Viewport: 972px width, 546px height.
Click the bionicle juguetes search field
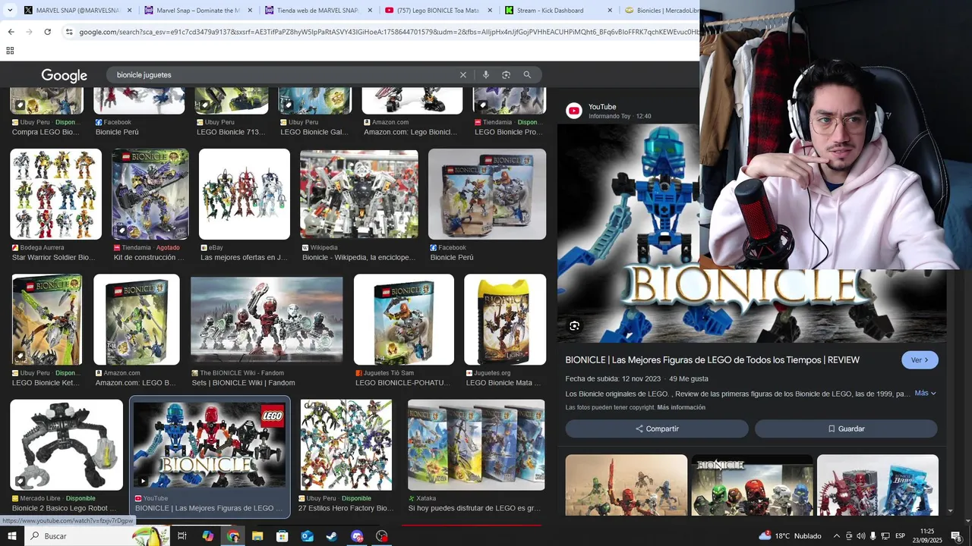285,75
